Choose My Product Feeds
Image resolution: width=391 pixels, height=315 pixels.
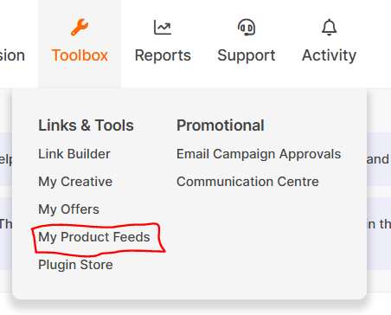tap(94, 237)
